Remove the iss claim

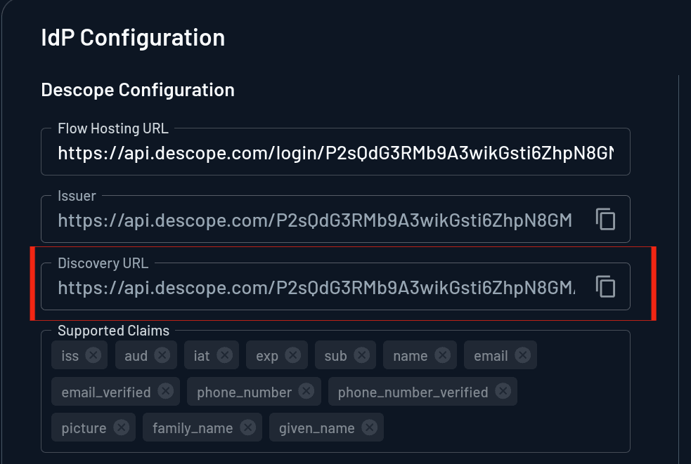(93, 354)
